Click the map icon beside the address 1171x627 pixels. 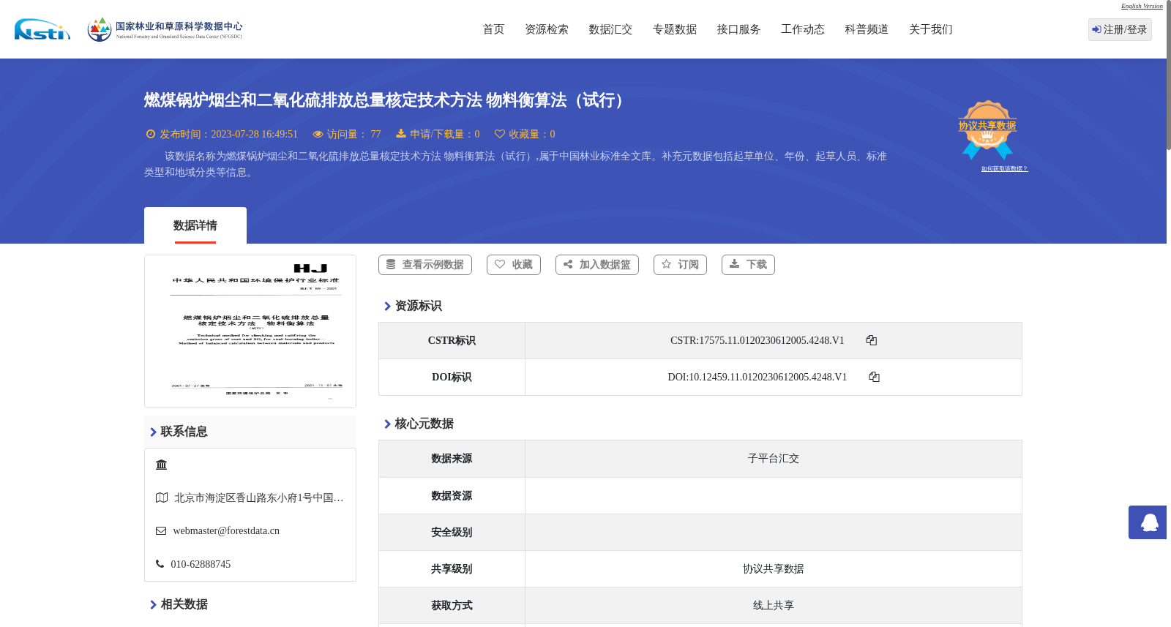[162, 498]
